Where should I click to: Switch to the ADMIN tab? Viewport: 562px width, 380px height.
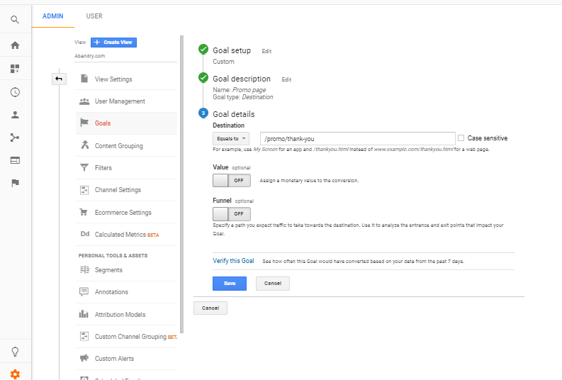[x=52, y=16]
